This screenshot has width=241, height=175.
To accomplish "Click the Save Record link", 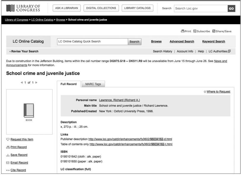I will 19,155.
